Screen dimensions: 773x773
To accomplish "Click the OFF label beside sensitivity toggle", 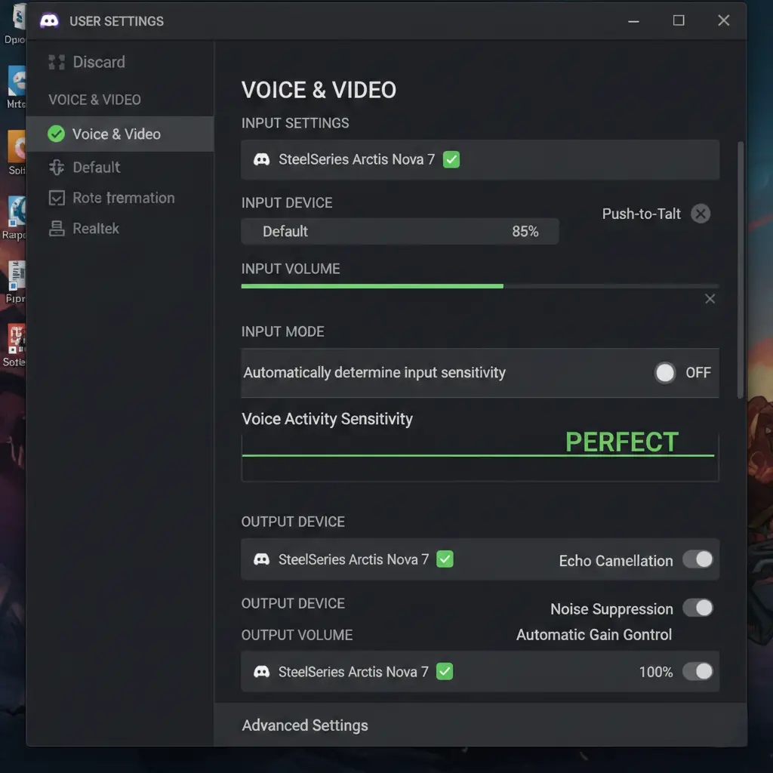I will (x=698, y=373).
